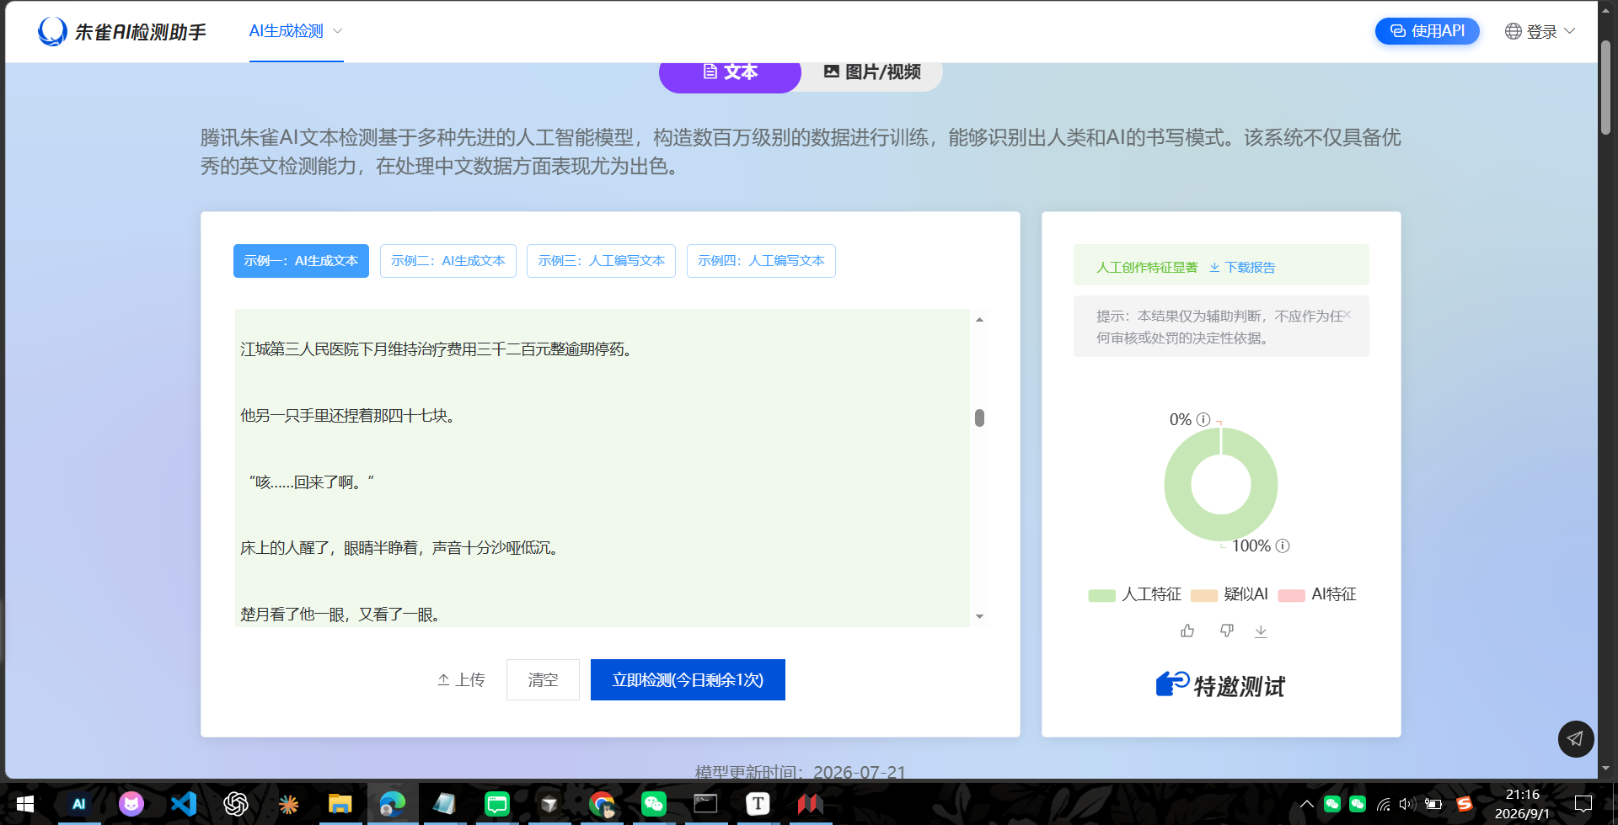Click the paper-plane floating button

[x=1575, y=739]
